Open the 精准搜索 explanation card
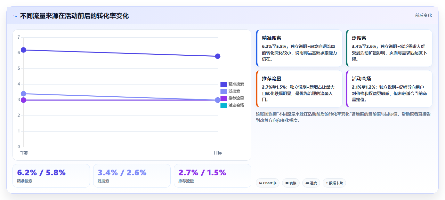 tap(299, 48)
